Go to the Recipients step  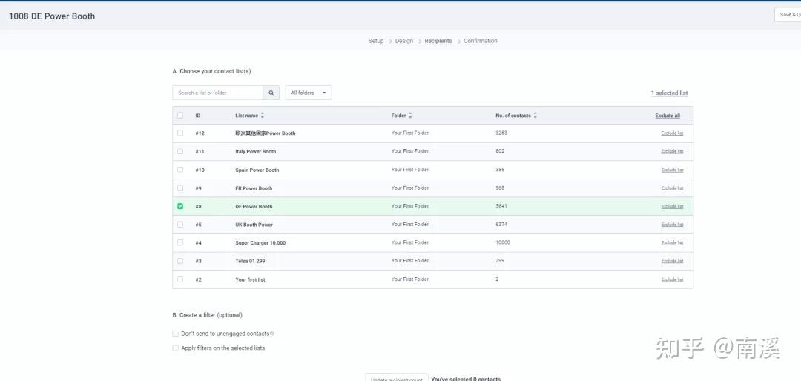(438, 41)
